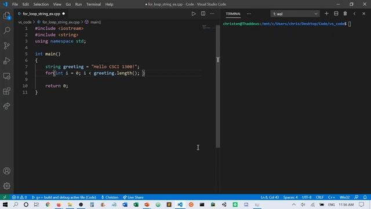Open Windows taskbar search
Image resolution: width=371 pixels, height=209 pixels.
click(x=16, y=204)
